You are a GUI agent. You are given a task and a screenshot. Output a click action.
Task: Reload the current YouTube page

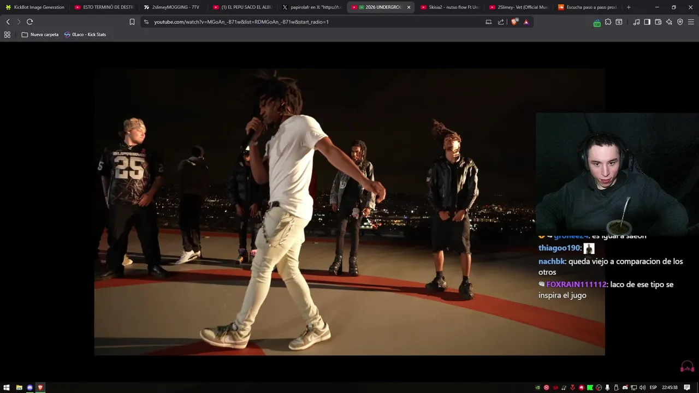point(29,22)
